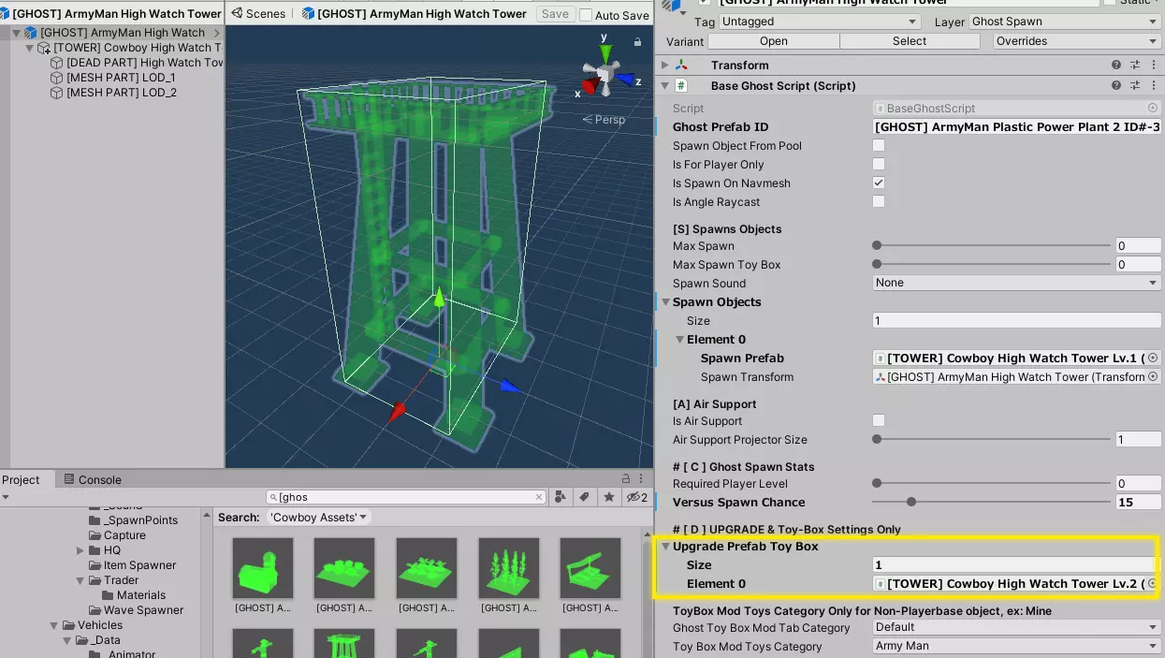Click the scene gizmo green Y axis

coord(604,51)
